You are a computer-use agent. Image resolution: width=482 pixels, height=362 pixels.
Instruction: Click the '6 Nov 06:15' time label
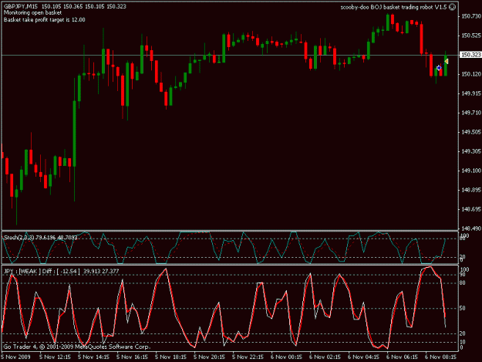tap(402, 357)
